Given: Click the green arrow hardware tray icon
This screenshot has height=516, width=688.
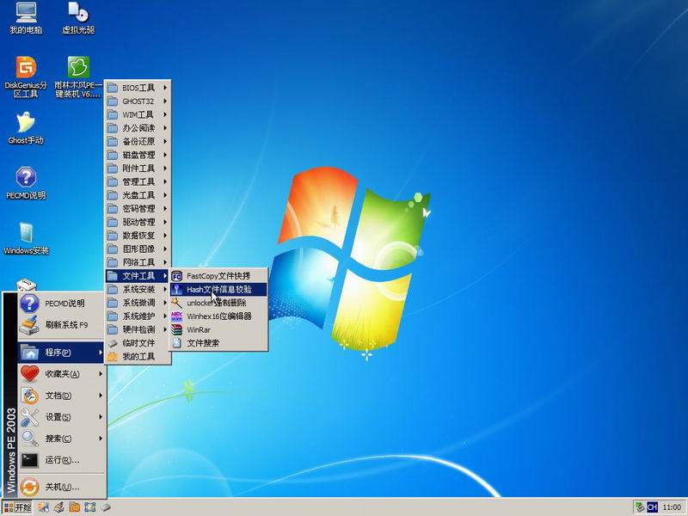Looking at the screenshot, I should pos(640,507).
